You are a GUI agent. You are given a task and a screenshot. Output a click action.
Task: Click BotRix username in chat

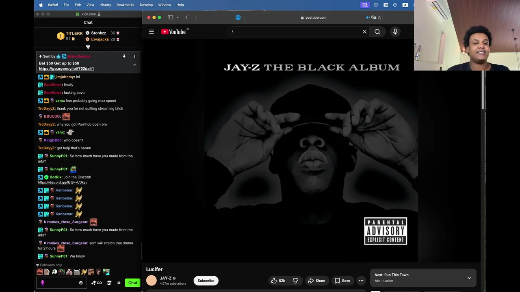(x=56, y=177)
